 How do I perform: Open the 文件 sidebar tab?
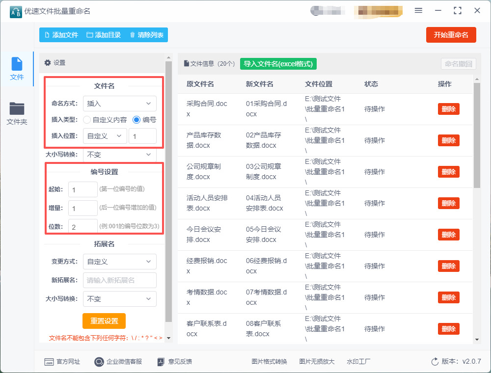pyautogui.click(x=17, y=69)
